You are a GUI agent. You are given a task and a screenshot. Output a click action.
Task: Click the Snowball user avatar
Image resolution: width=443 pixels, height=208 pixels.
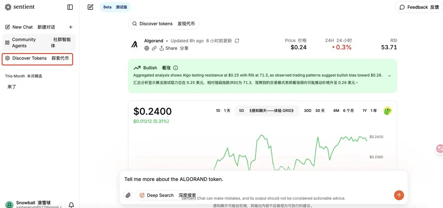point(9,205)
